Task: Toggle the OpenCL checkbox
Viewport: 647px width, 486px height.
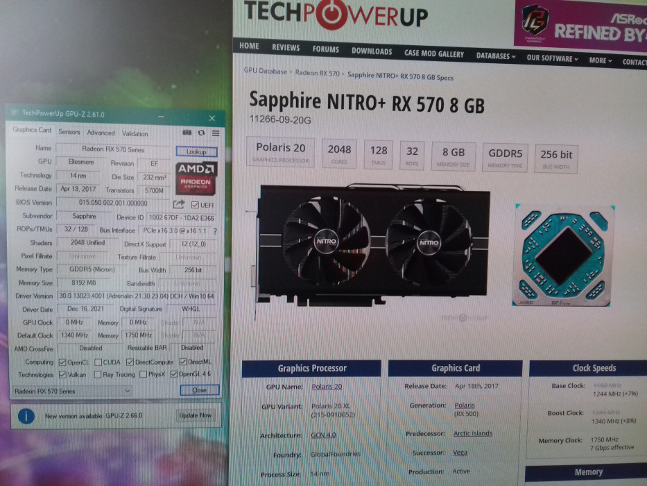Action: (x=62, y=362)
